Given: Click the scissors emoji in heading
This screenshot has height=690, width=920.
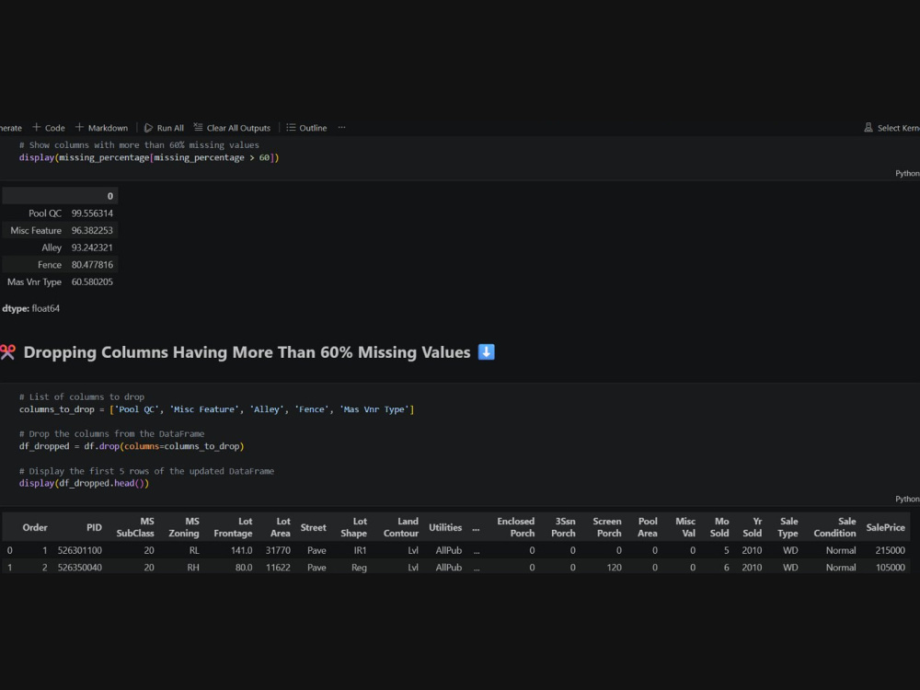Looking at the screenshot, I should [x=8, y=352].
